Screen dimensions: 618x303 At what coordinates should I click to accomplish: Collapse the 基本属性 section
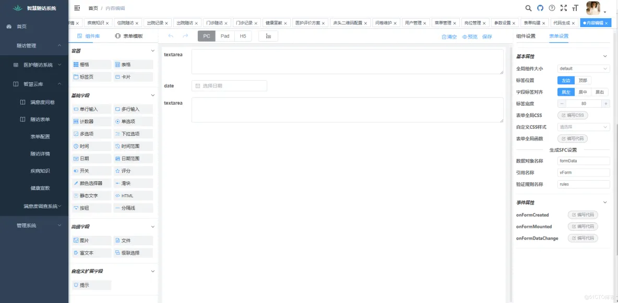tap(605, 56)
